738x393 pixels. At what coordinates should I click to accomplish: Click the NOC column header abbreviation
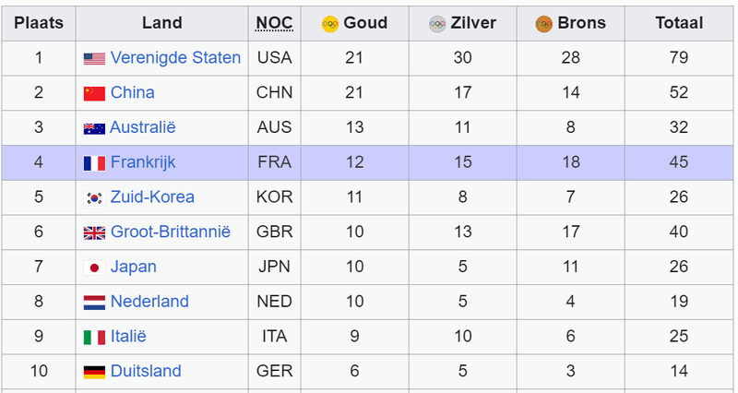274,23
